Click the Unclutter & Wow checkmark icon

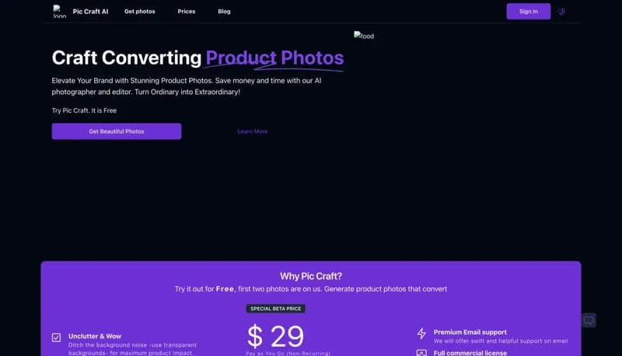click(56, 337)
